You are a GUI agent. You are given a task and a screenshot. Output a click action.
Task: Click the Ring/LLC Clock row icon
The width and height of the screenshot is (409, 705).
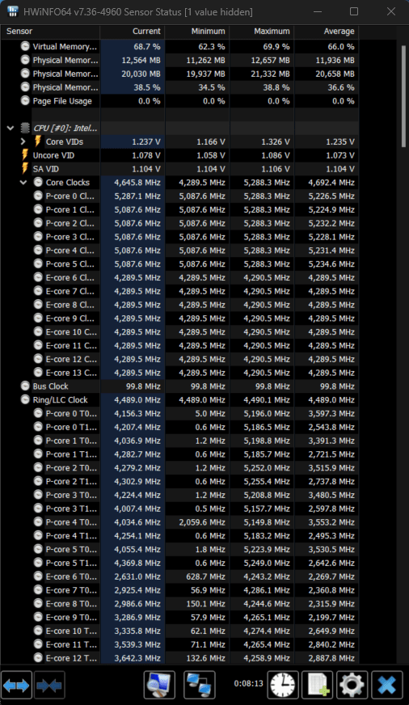[x=25, y=399]
